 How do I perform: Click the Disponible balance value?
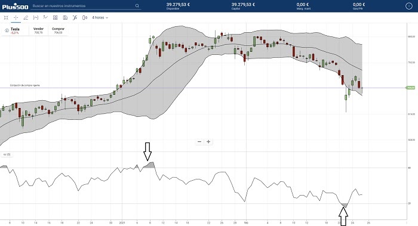click(178, 5)
